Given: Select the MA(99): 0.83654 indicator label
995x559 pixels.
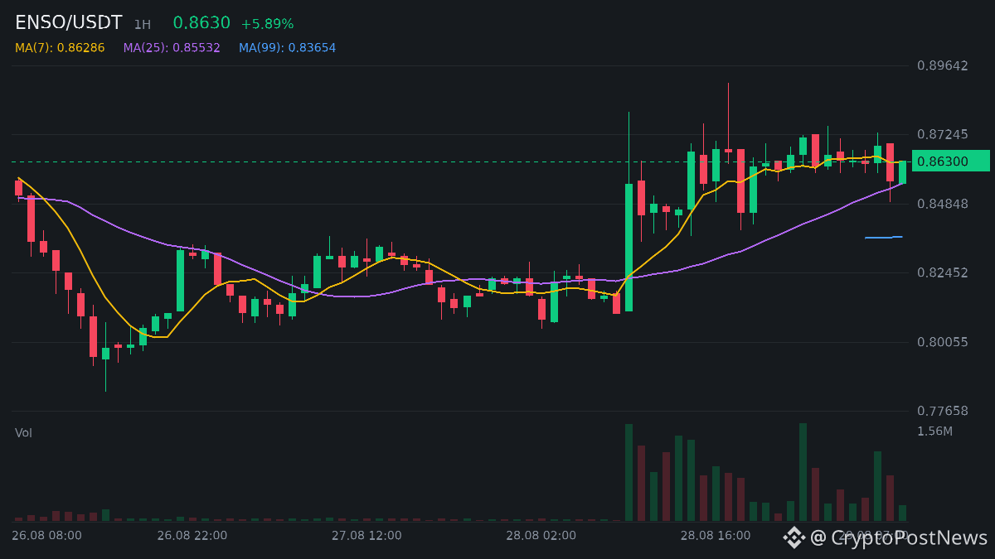Looking at the screenshot, I should click(288, 48).
